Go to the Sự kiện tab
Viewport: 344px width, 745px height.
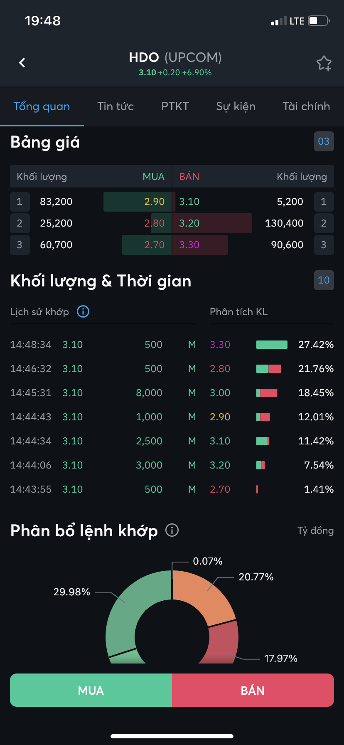pos(236,106)
